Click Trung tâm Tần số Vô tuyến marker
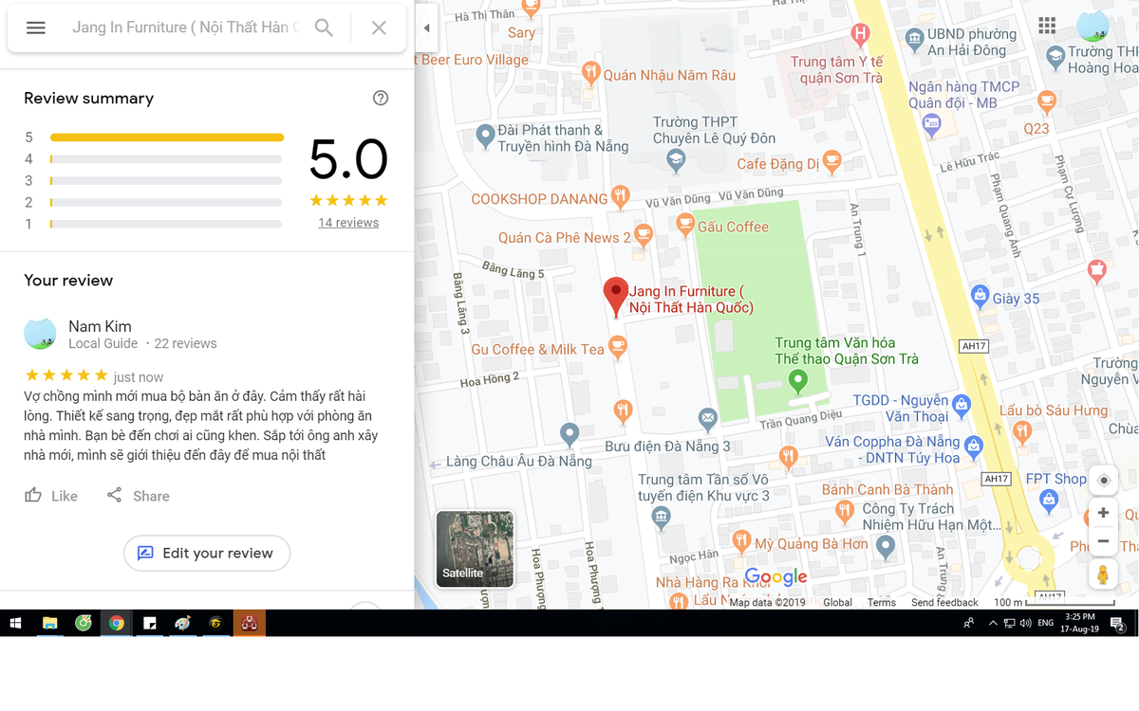 pos(662,518)
